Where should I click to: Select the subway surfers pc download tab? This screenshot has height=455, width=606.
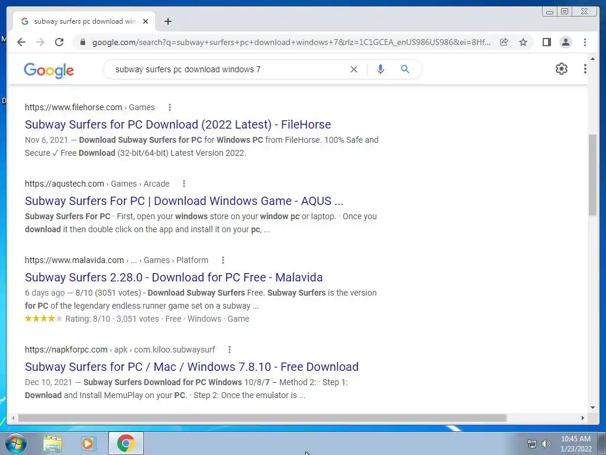pyautogui.click(x=84, y=21)
